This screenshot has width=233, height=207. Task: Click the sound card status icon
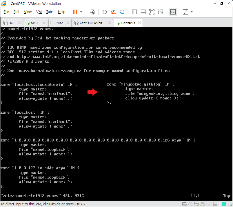tap(209, 204)
